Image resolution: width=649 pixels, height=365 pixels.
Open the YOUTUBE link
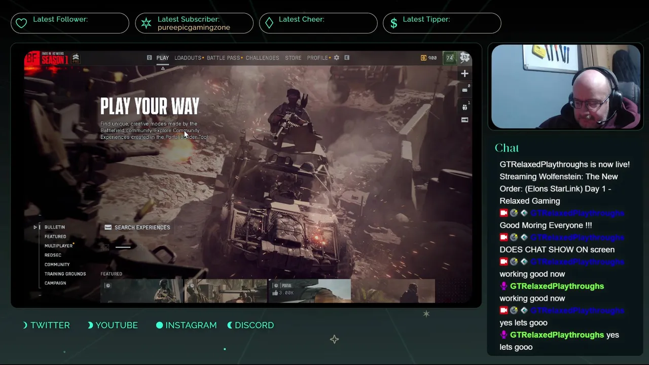pos(117,325)
